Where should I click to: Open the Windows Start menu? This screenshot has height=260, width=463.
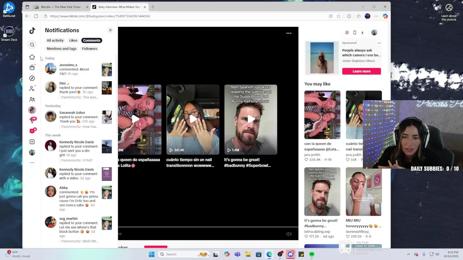point(152,254)
